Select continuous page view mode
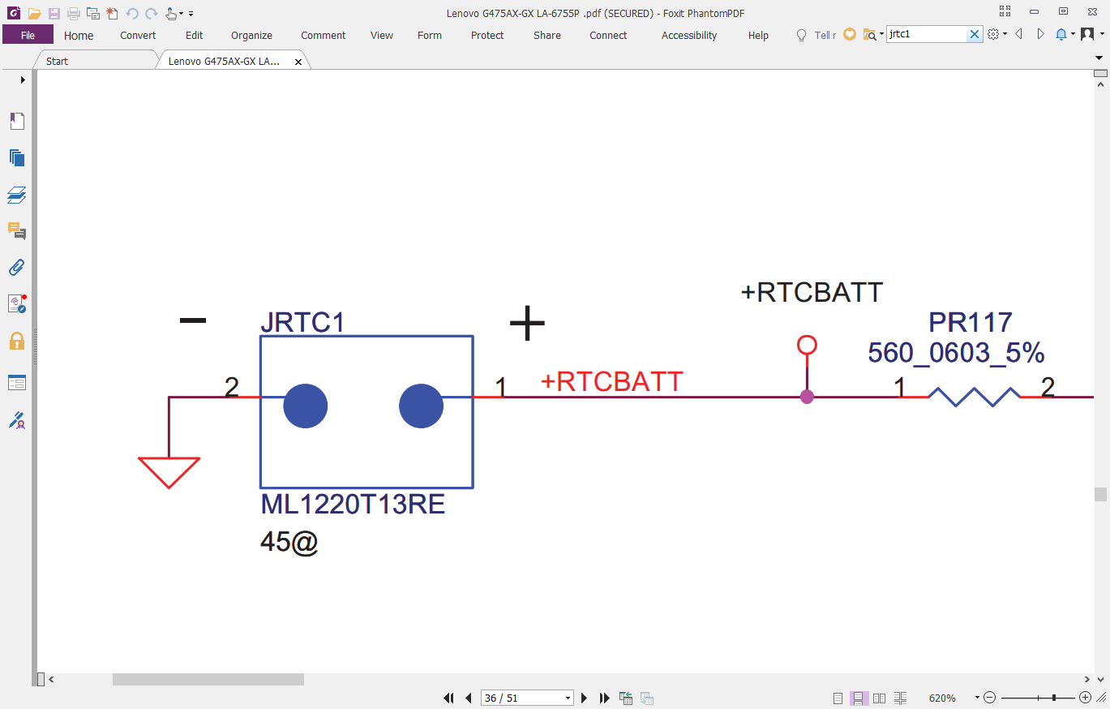Image resolution: width=1110 pixels, height=709 pixels. click(x=859, y=698)
